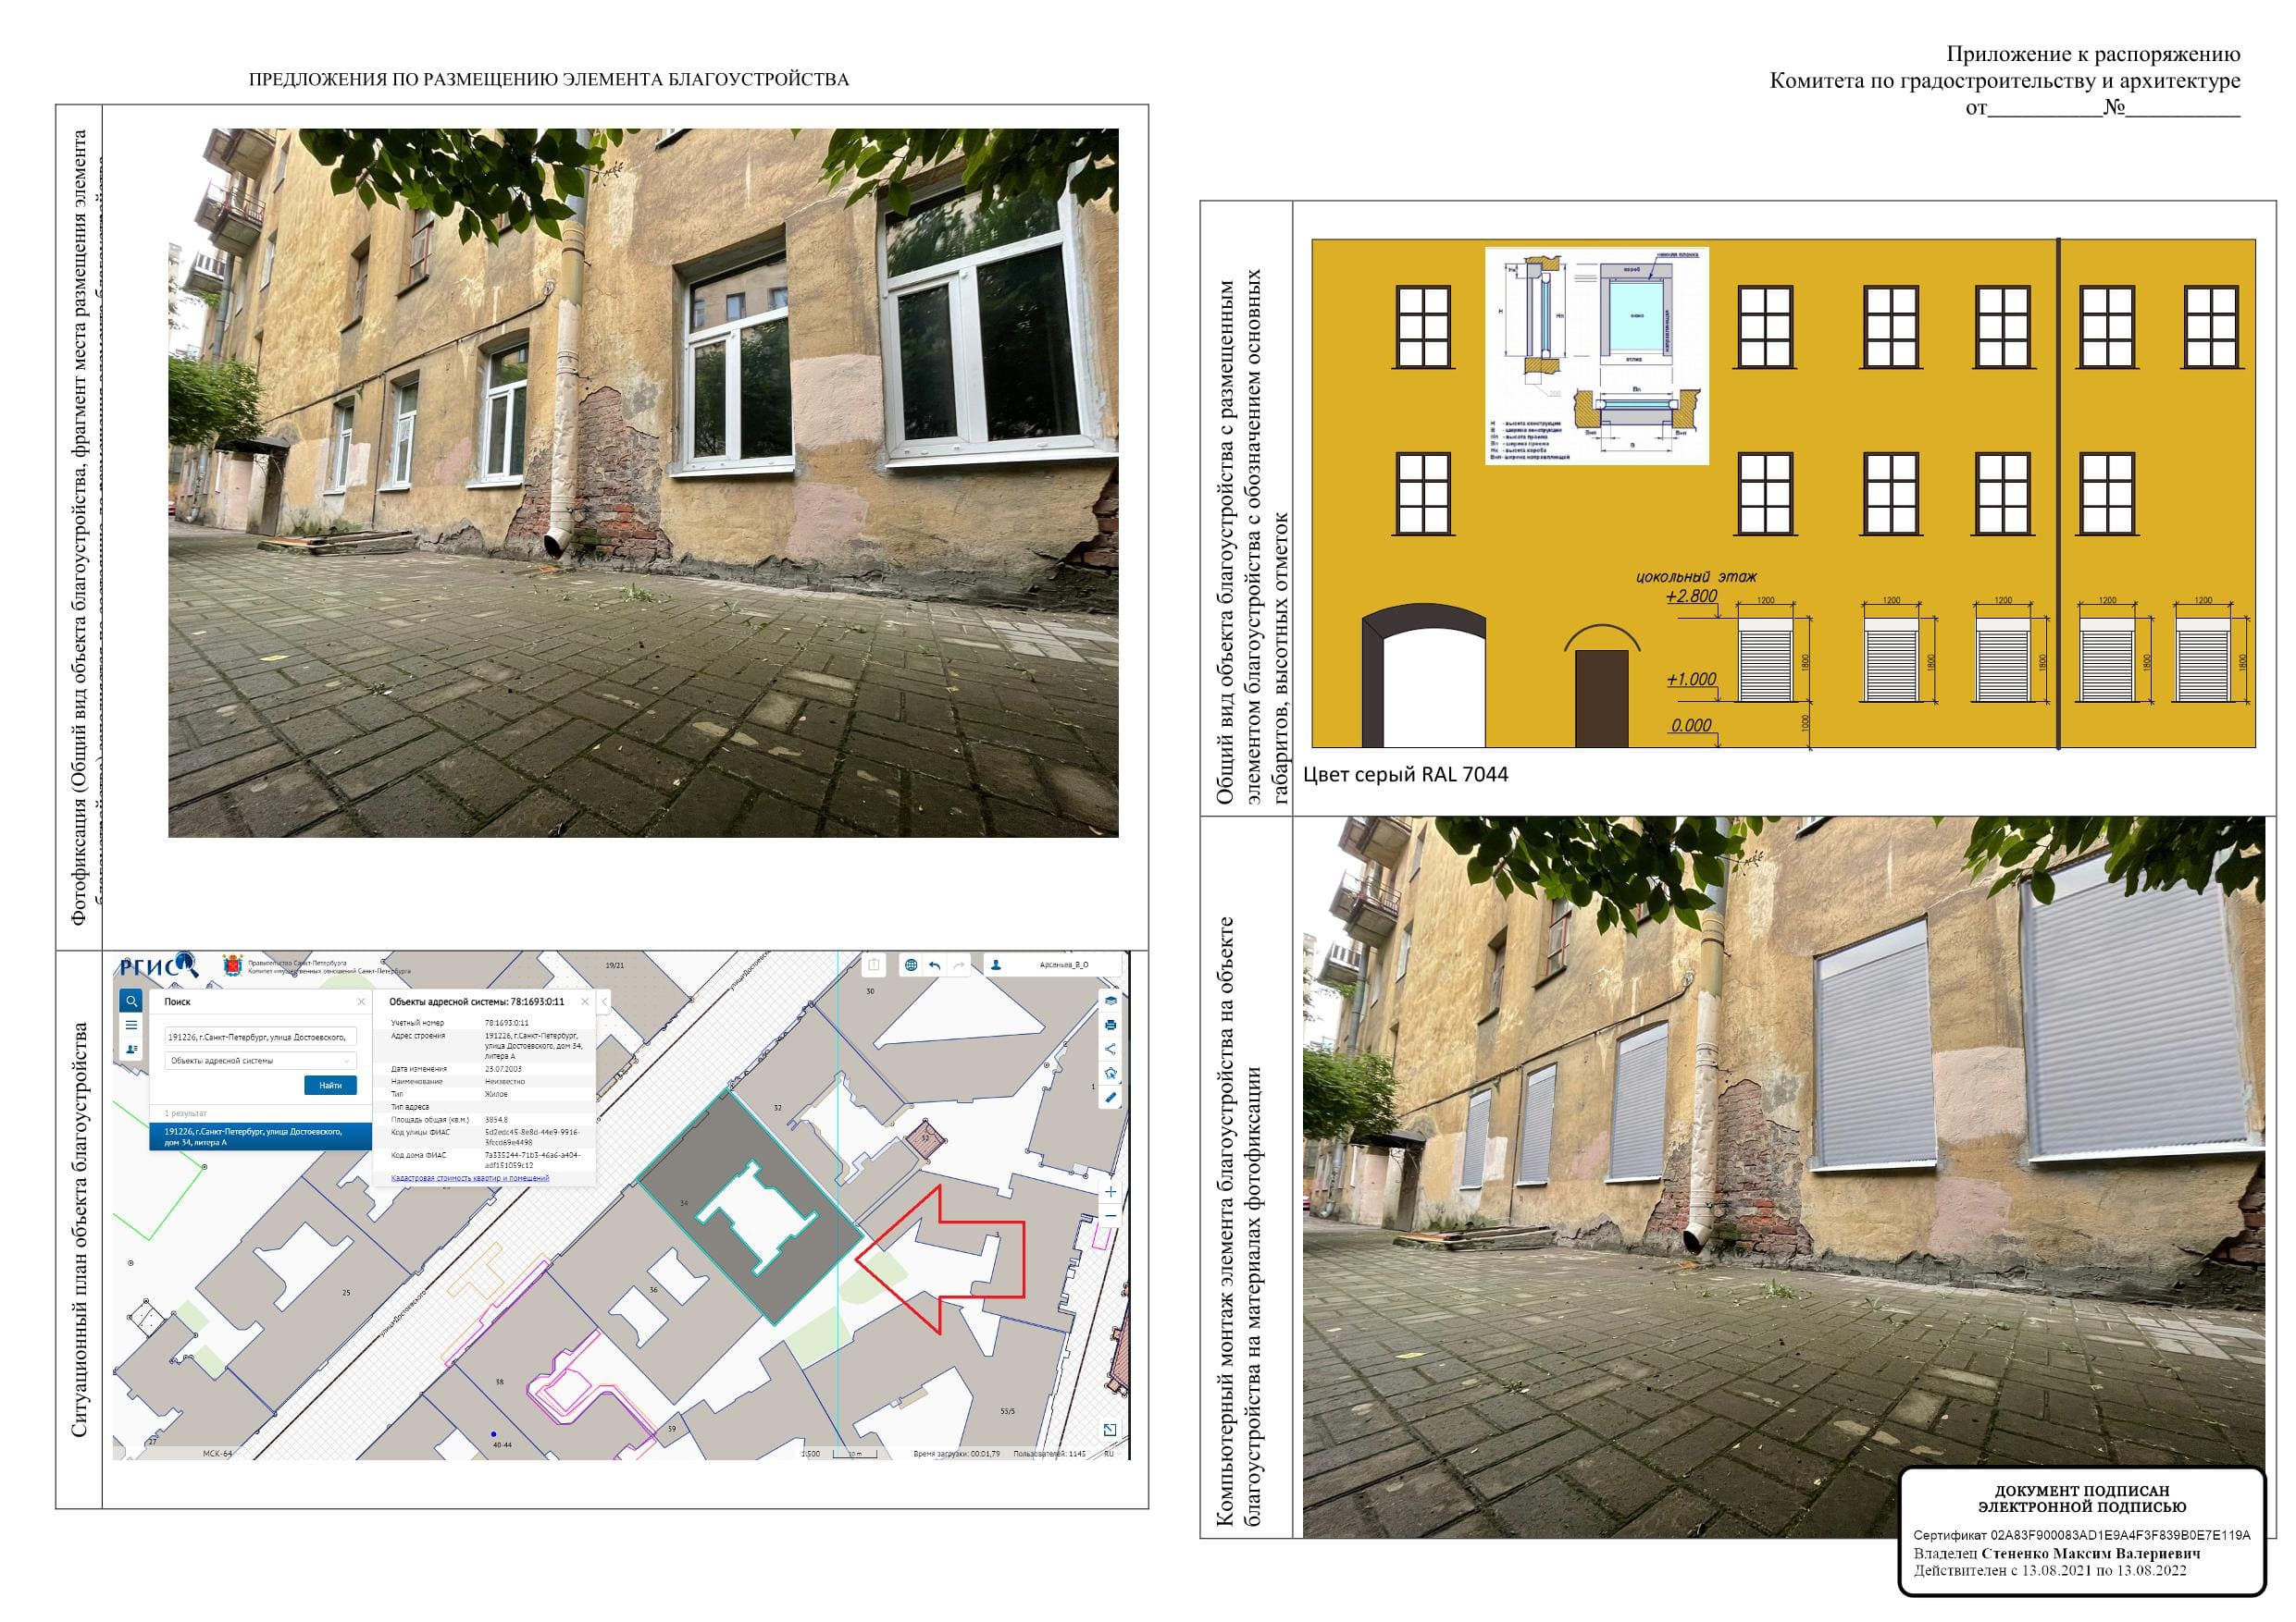Viewport: 2296px width, 1622px height.
Task: Zoom out the map with minus button
Action: pos(1110,1215)
